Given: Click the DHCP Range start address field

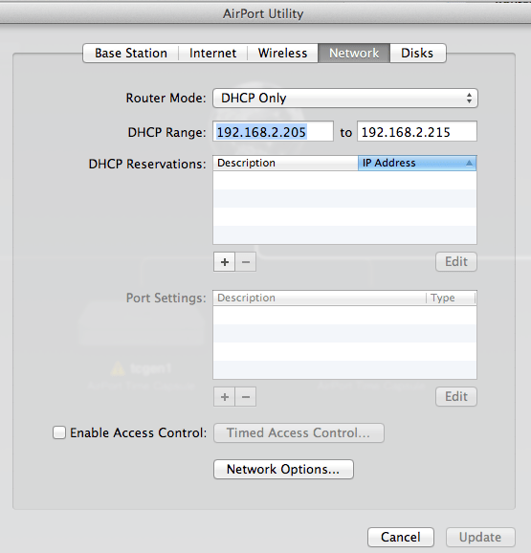Looking at the screenshot, I should pos(273,131).
